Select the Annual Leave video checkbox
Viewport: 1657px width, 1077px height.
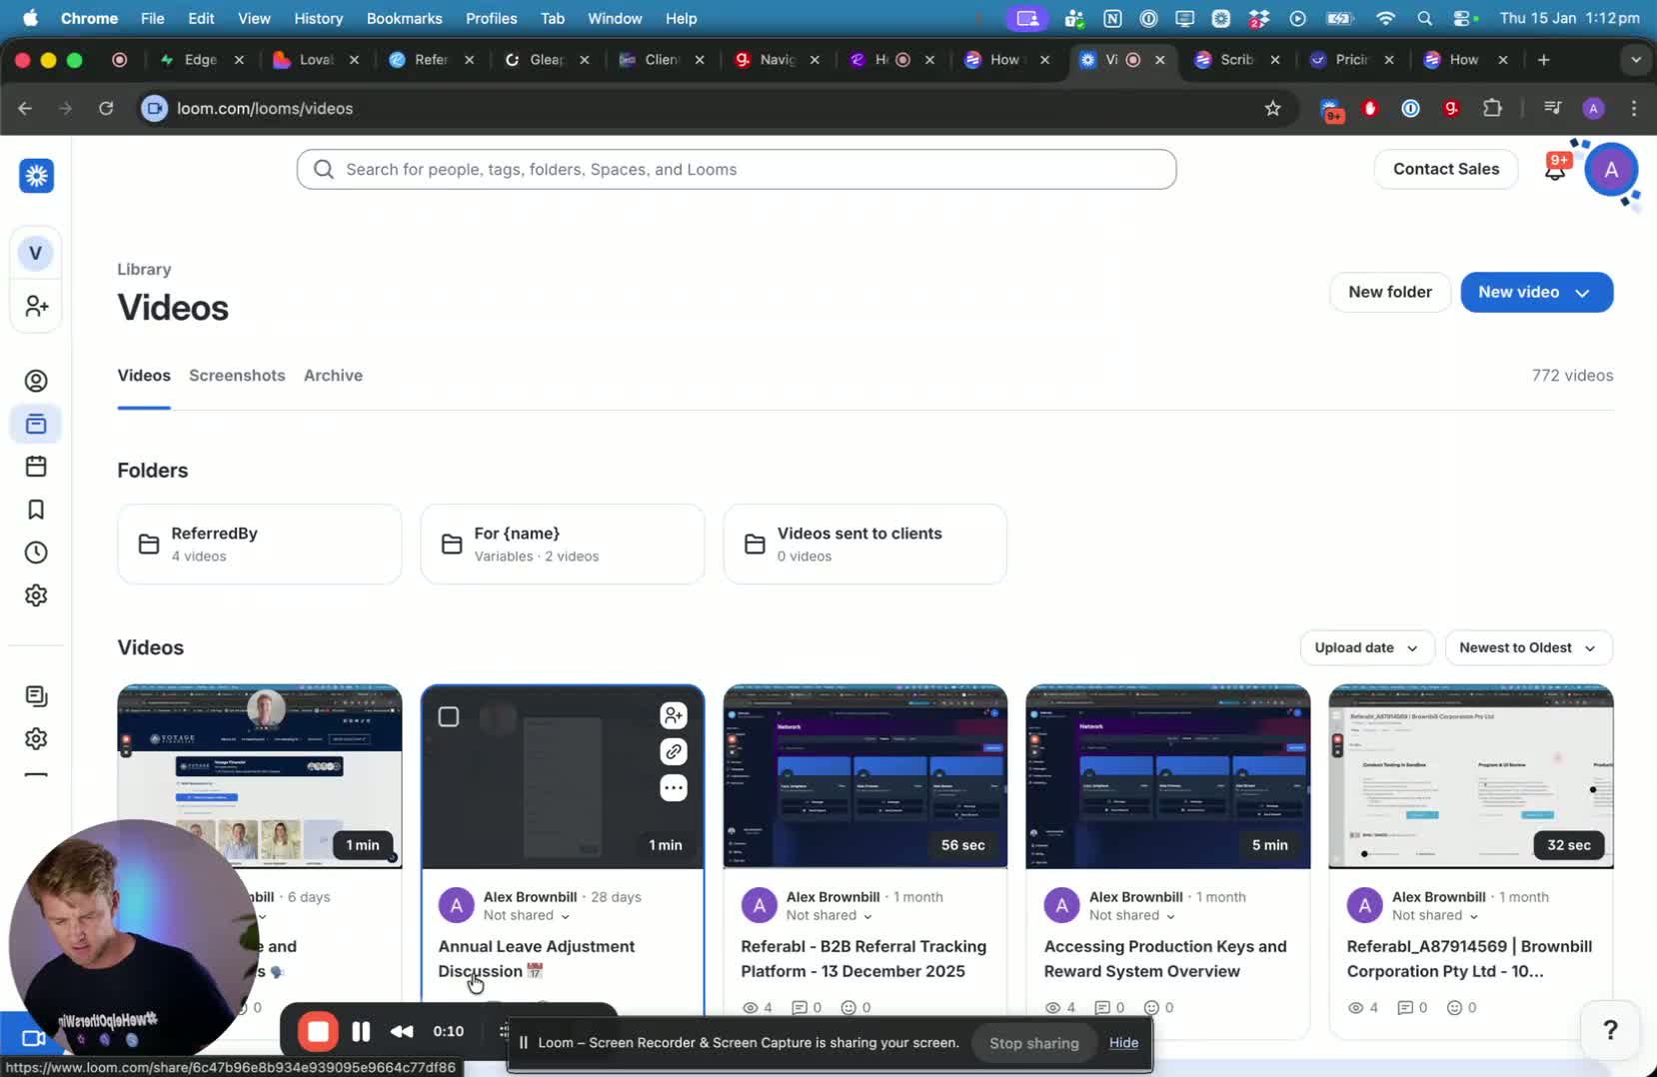449,716
